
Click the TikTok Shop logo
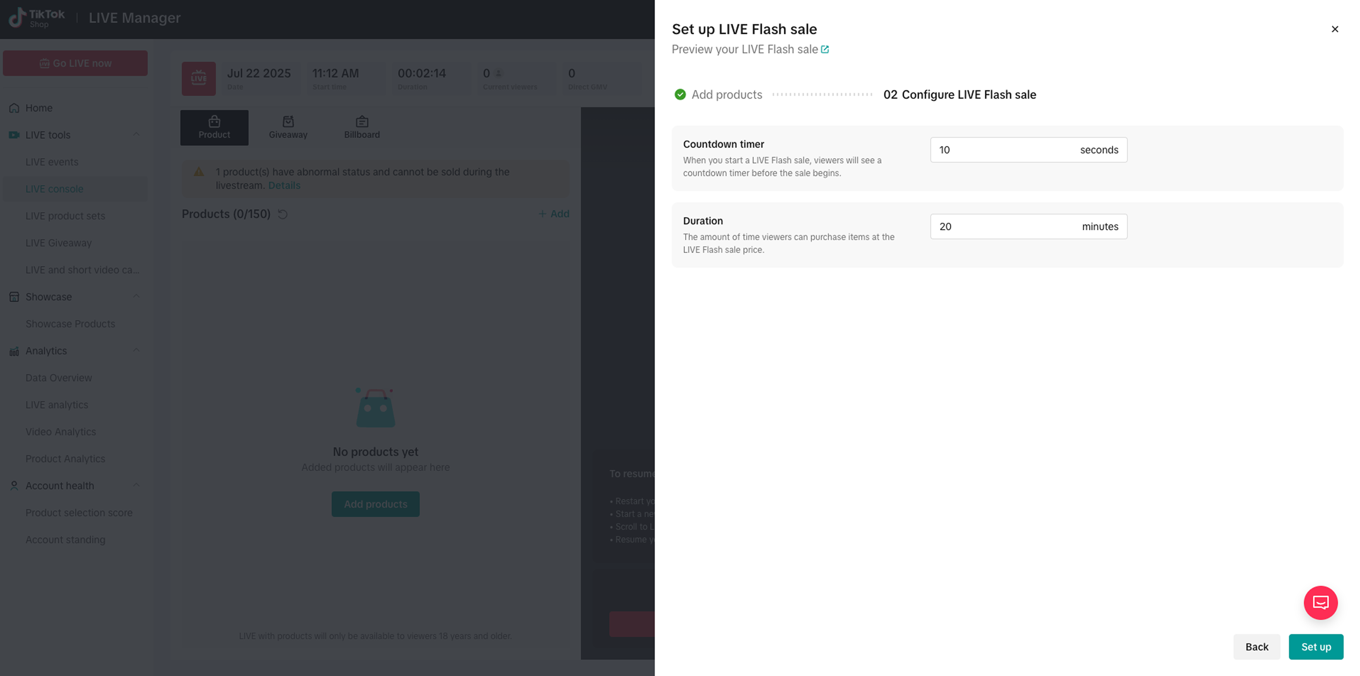pos(36,18)
